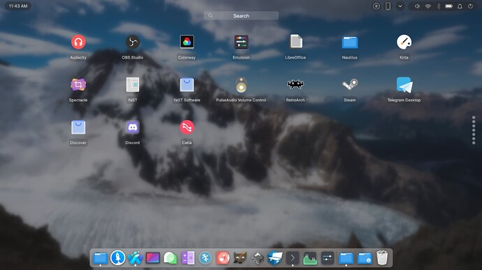Launch Discover software center
This screenshot has width=482, height=270.
coord(78,127)
